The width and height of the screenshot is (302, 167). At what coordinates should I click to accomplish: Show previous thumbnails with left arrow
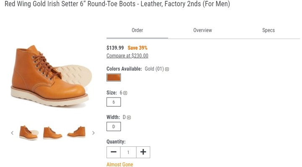tap(12, 133)
